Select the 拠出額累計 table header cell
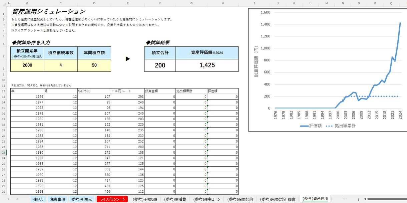The image size is (407, 203). tap(191, 91)
